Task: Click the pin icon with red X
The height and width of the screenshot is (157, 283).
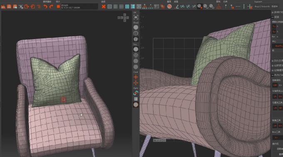Action: [x=232, y=7]
